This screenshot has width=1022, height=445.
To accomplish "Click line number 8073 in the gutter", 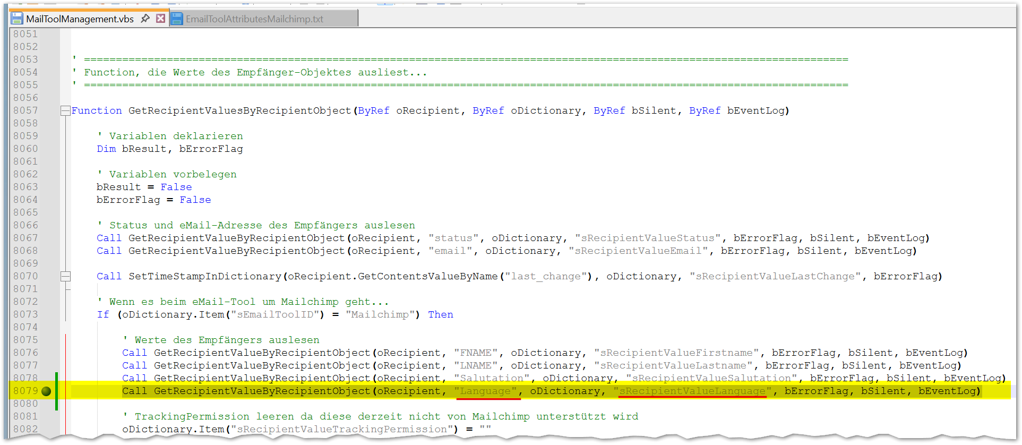I will 25,314.
